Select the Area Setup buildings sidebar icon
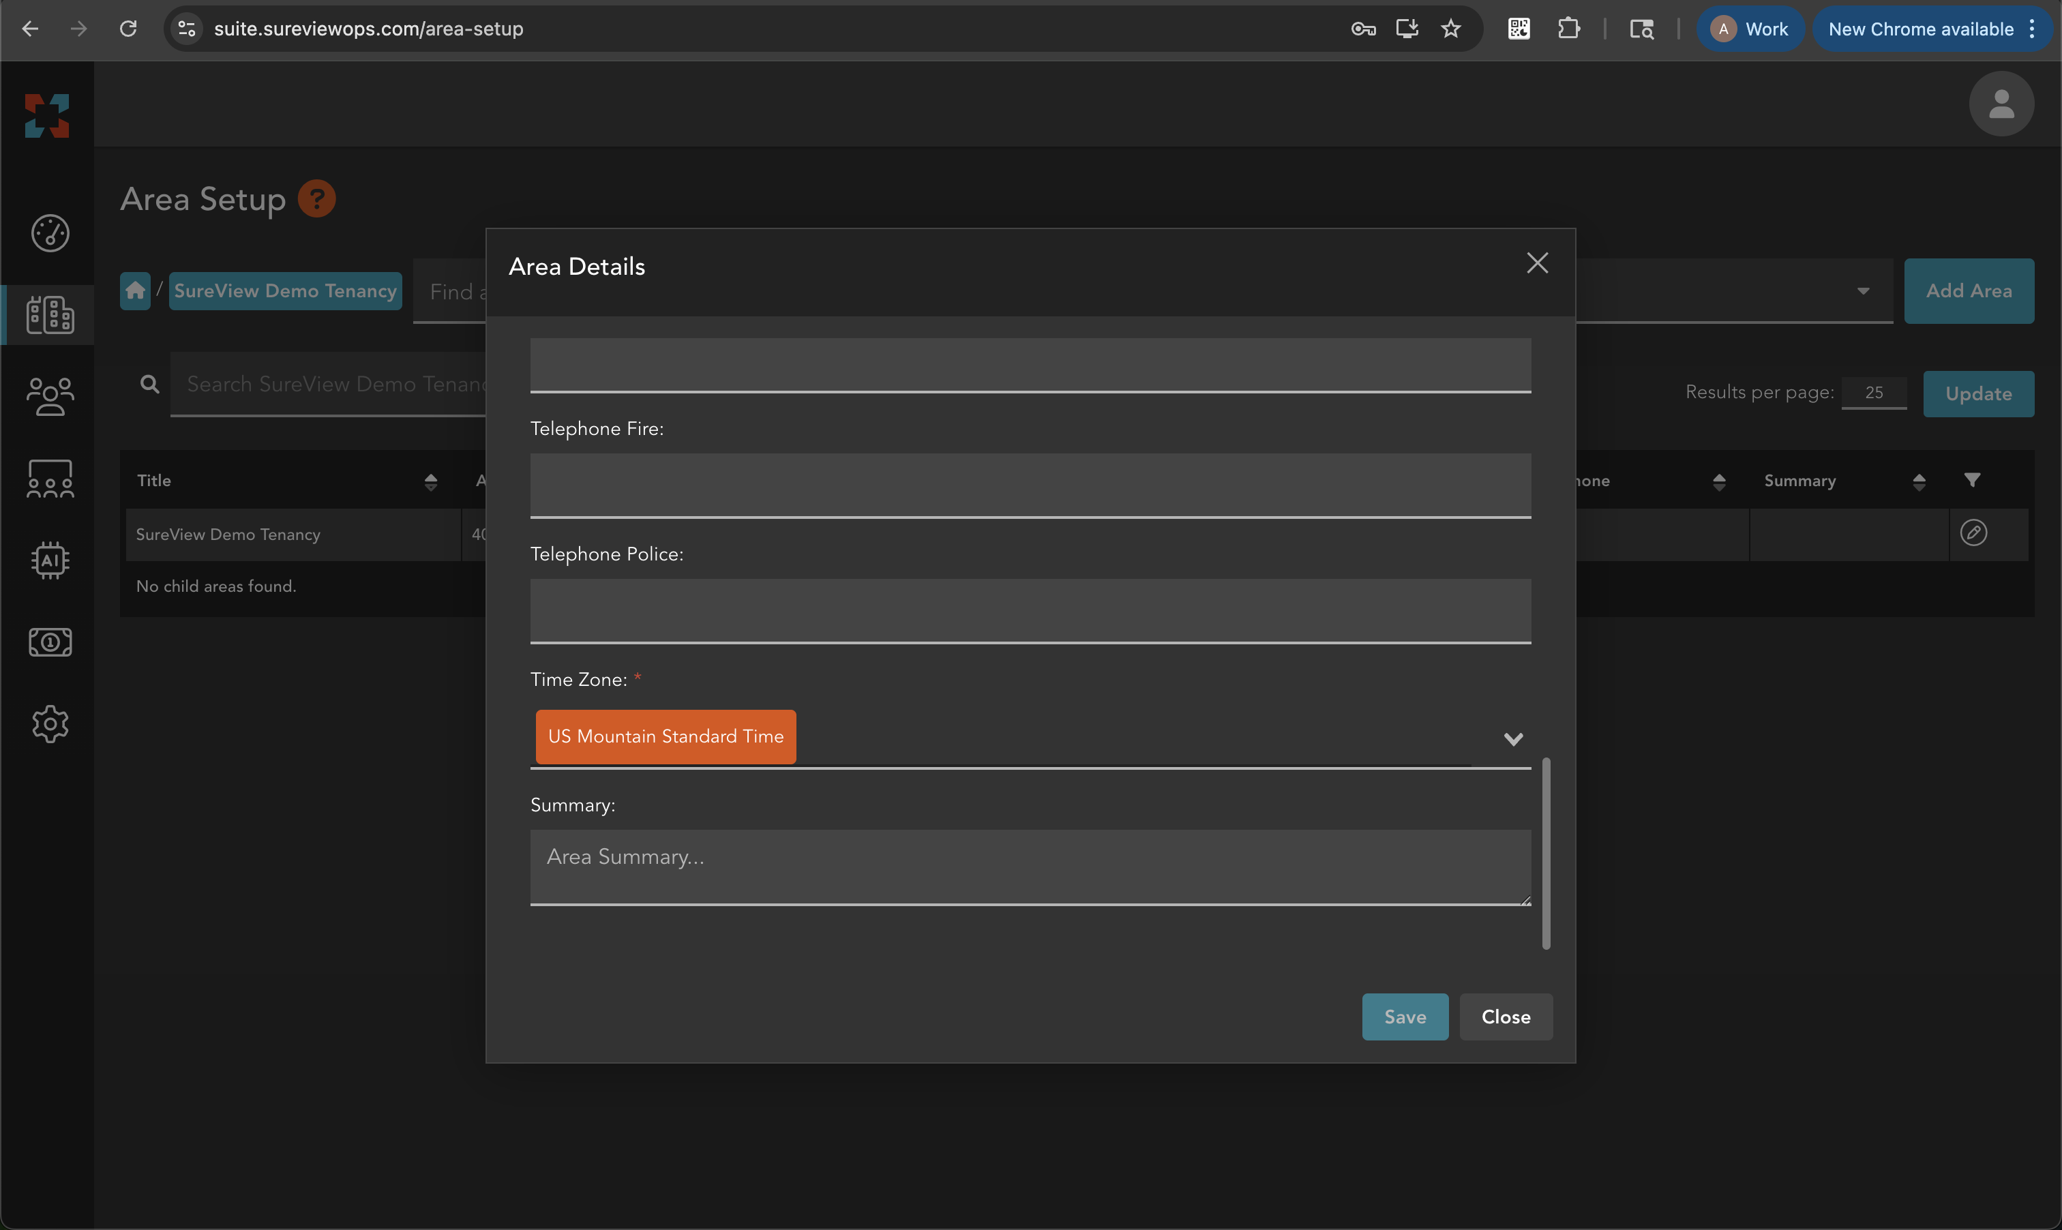The image size is (2062, 1230). [x=50, y=315]
